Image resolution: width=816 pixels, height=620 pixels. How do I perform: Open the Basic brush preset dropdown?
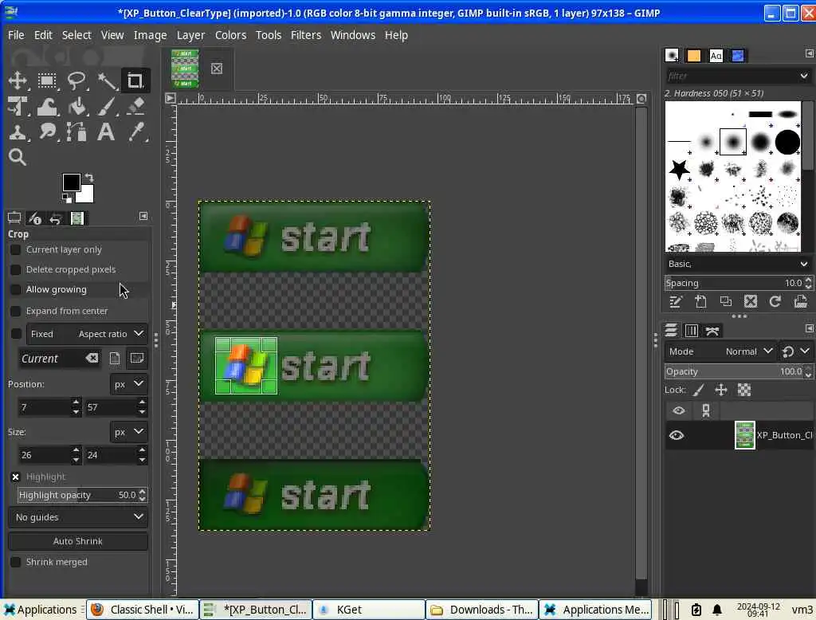tap(737, 264)
